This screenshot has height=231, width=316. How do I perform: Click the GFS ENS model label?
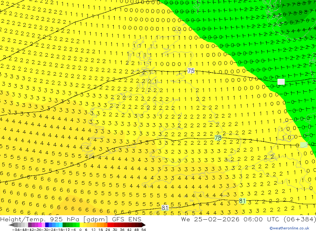(127, 219)
